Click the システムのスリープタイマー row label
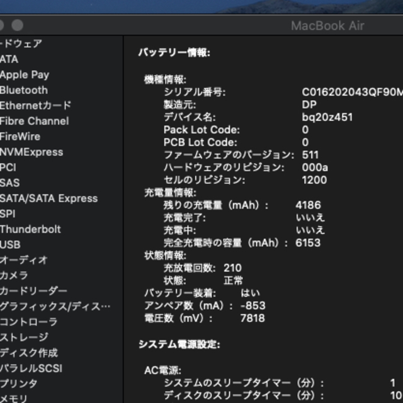Screen dimensions: 403x403 tap(244, 383)
